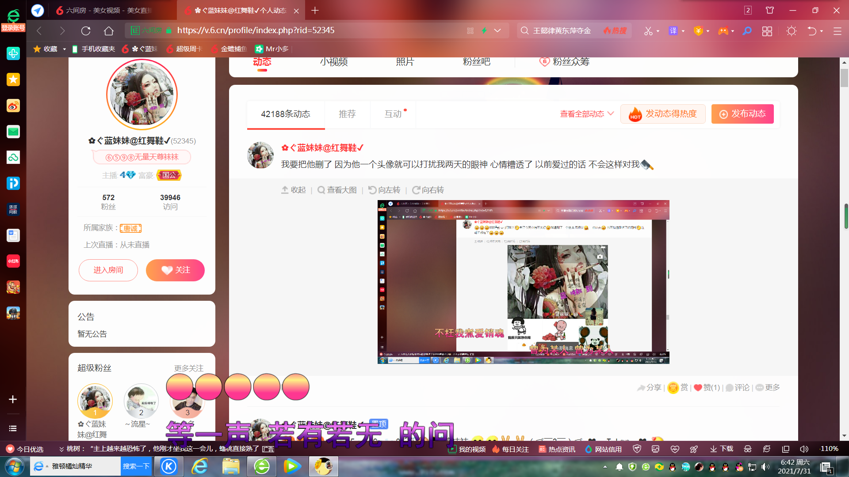This screenshot has width=849, height=477.
Task: Open the file explorer folder on taskbar
Action: pos(231,466)
